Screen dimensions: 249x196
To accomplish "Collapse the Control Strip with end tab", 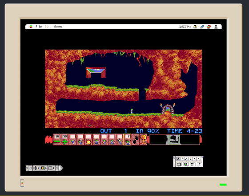I will [x=61, y=168].
